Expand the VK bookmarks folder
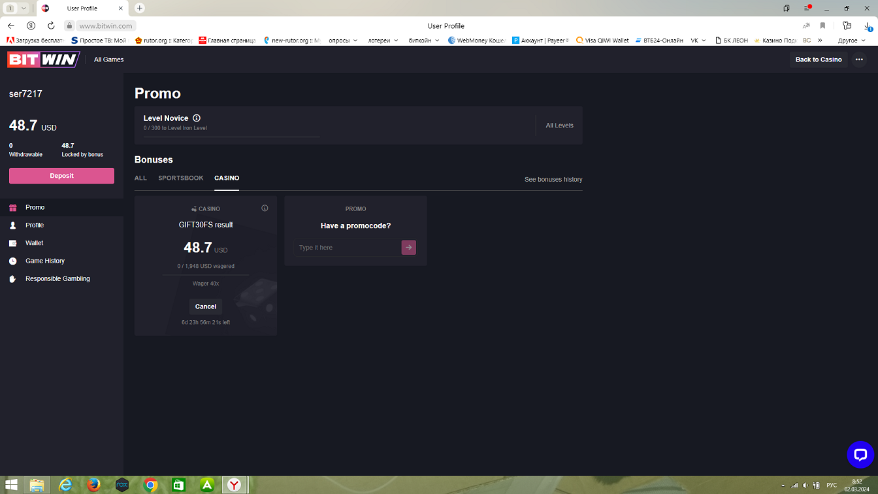This screenshot has height=494, width=878. (698, 41)
